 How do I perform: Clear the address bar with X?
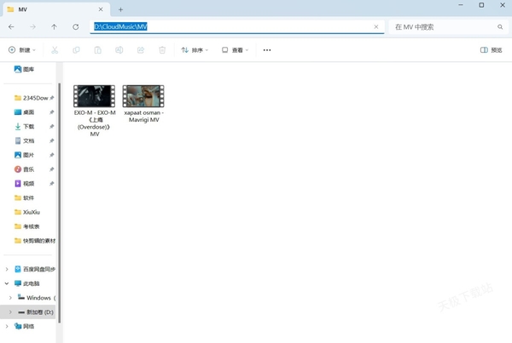[x=376, y=27]
